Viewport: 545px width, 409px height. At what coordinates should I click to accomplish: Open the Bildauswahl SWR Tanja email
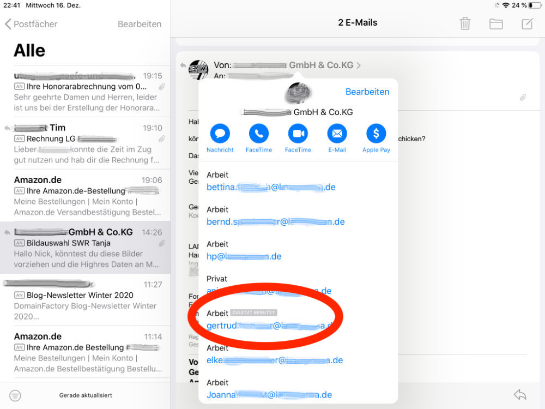click(85, 248)
